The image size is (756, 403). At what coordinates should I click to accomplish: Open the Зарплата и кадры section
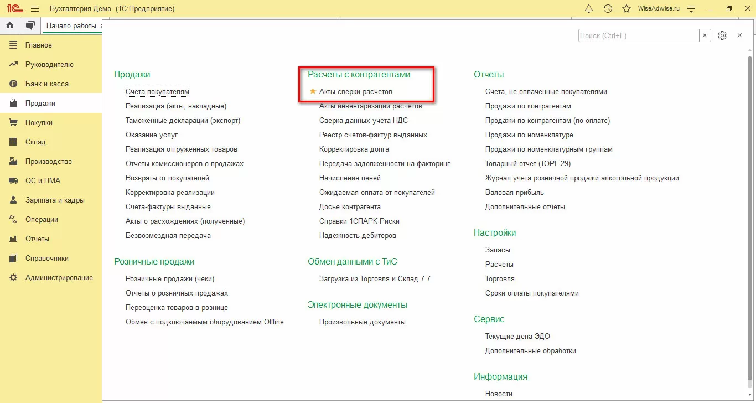click(51, 200)
